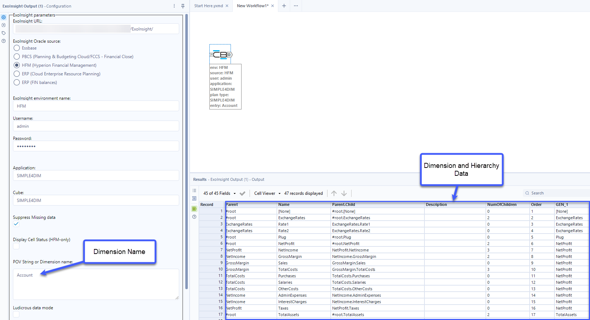This screenshot has width=590, height=320.
Task: Click the search magnifier icon in results
Action: [527, 193]
